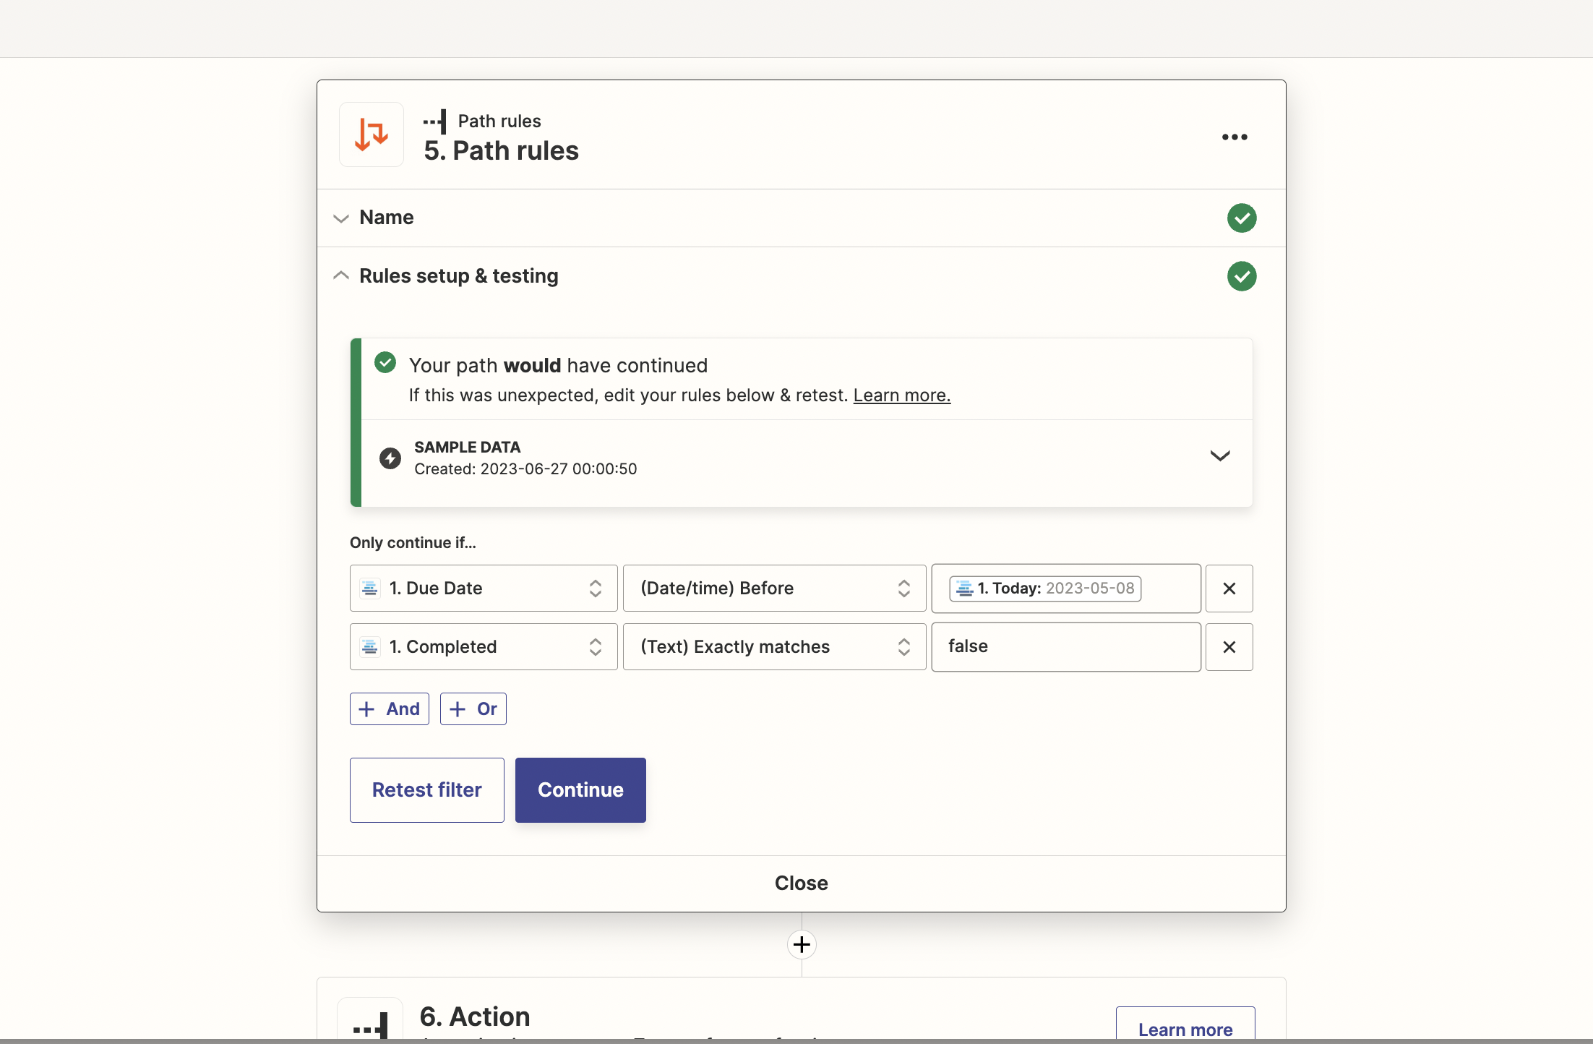Click the orange Path rules step icon
The width and height of the screenshot is (1593, 1044).
(370, 134)
